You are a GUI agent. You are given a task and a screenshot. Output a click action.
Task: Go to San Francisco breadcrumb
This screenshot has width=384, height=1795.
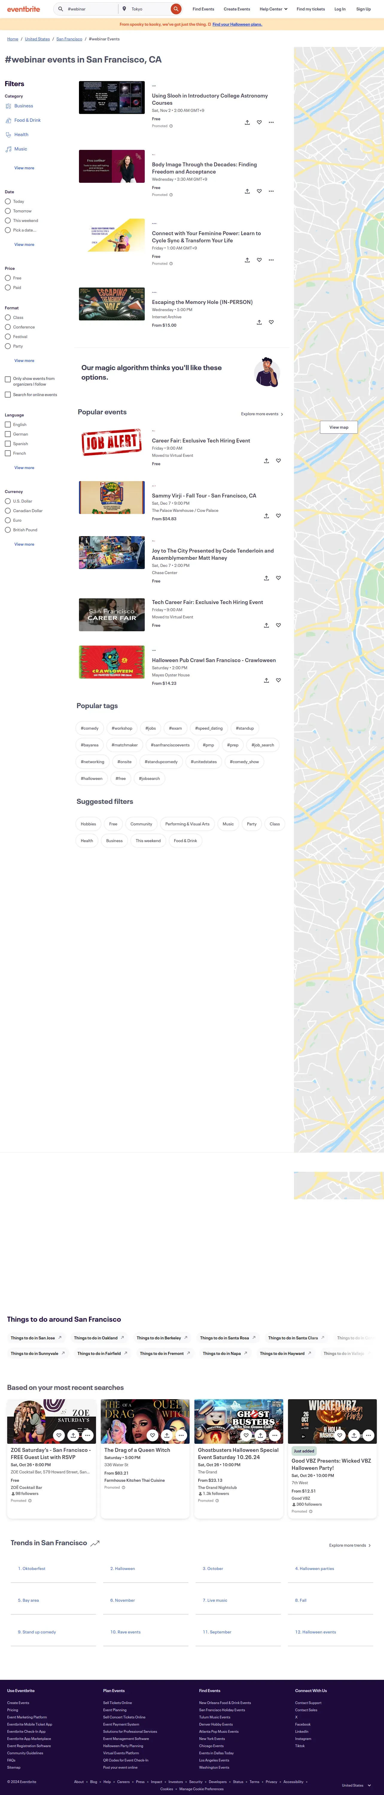69,39
